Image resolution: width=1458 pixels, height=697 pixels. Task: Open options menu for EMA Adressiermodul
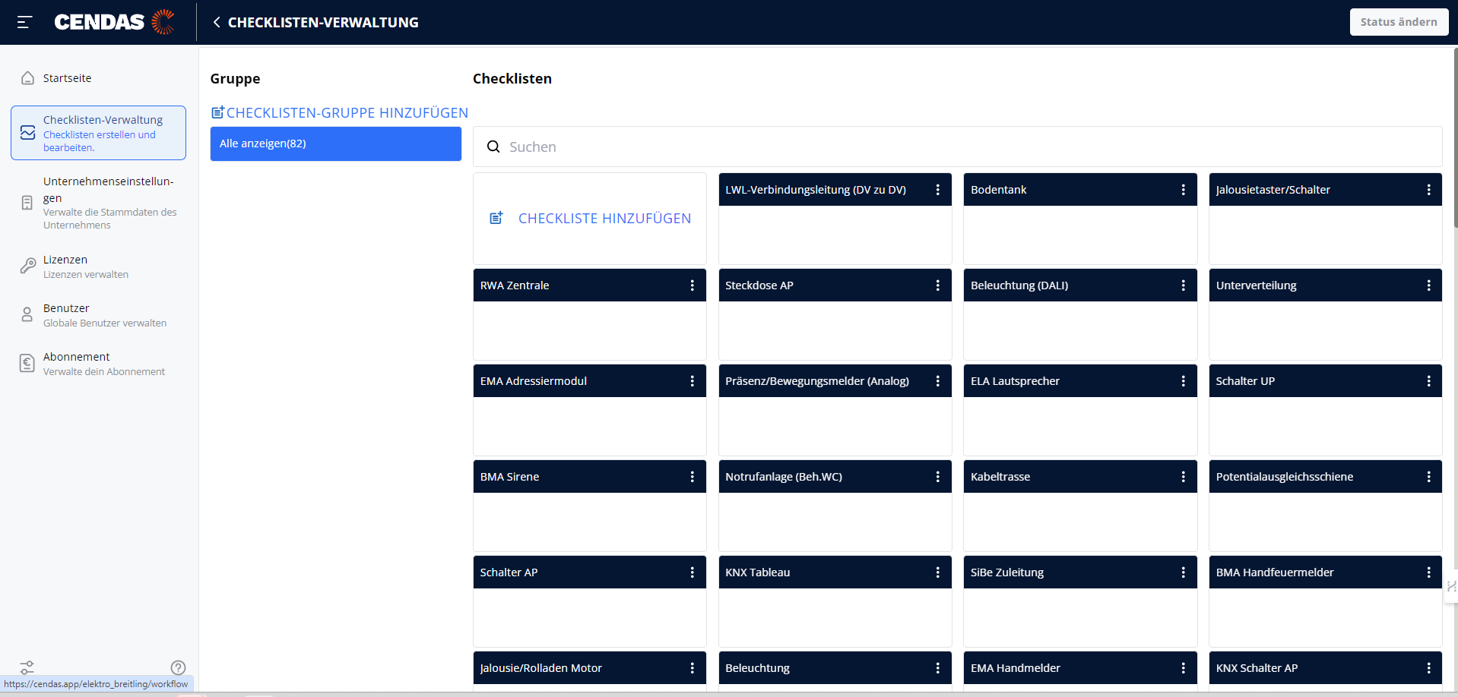[x=693, y=381]
